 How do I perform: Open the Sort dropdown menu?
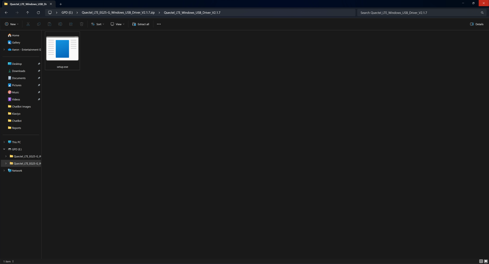[97, 24]
